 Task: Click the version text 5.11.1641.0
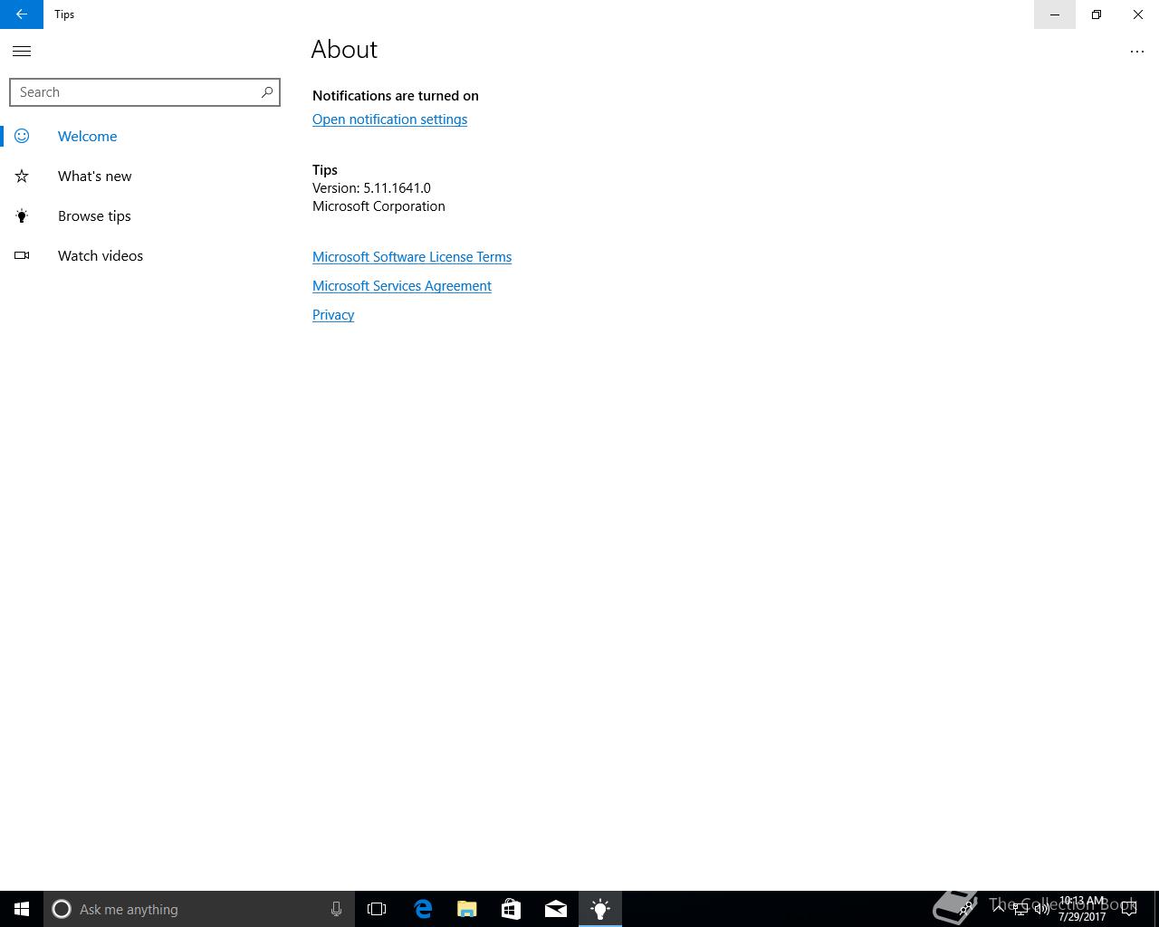[397, 188]
